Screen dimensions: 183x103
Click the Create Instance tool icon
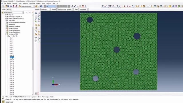[x=36, y=13]
